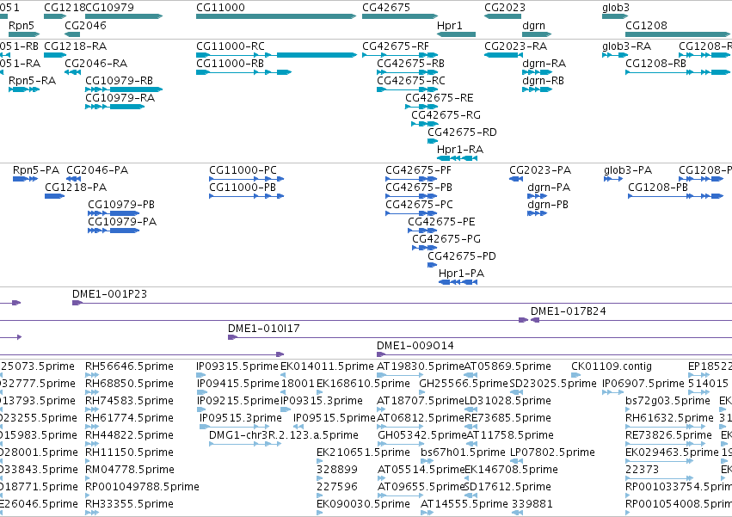This screenshot has width=732, height=517.
Task: Select protein dgrn-PB
Action: (537, 213)
